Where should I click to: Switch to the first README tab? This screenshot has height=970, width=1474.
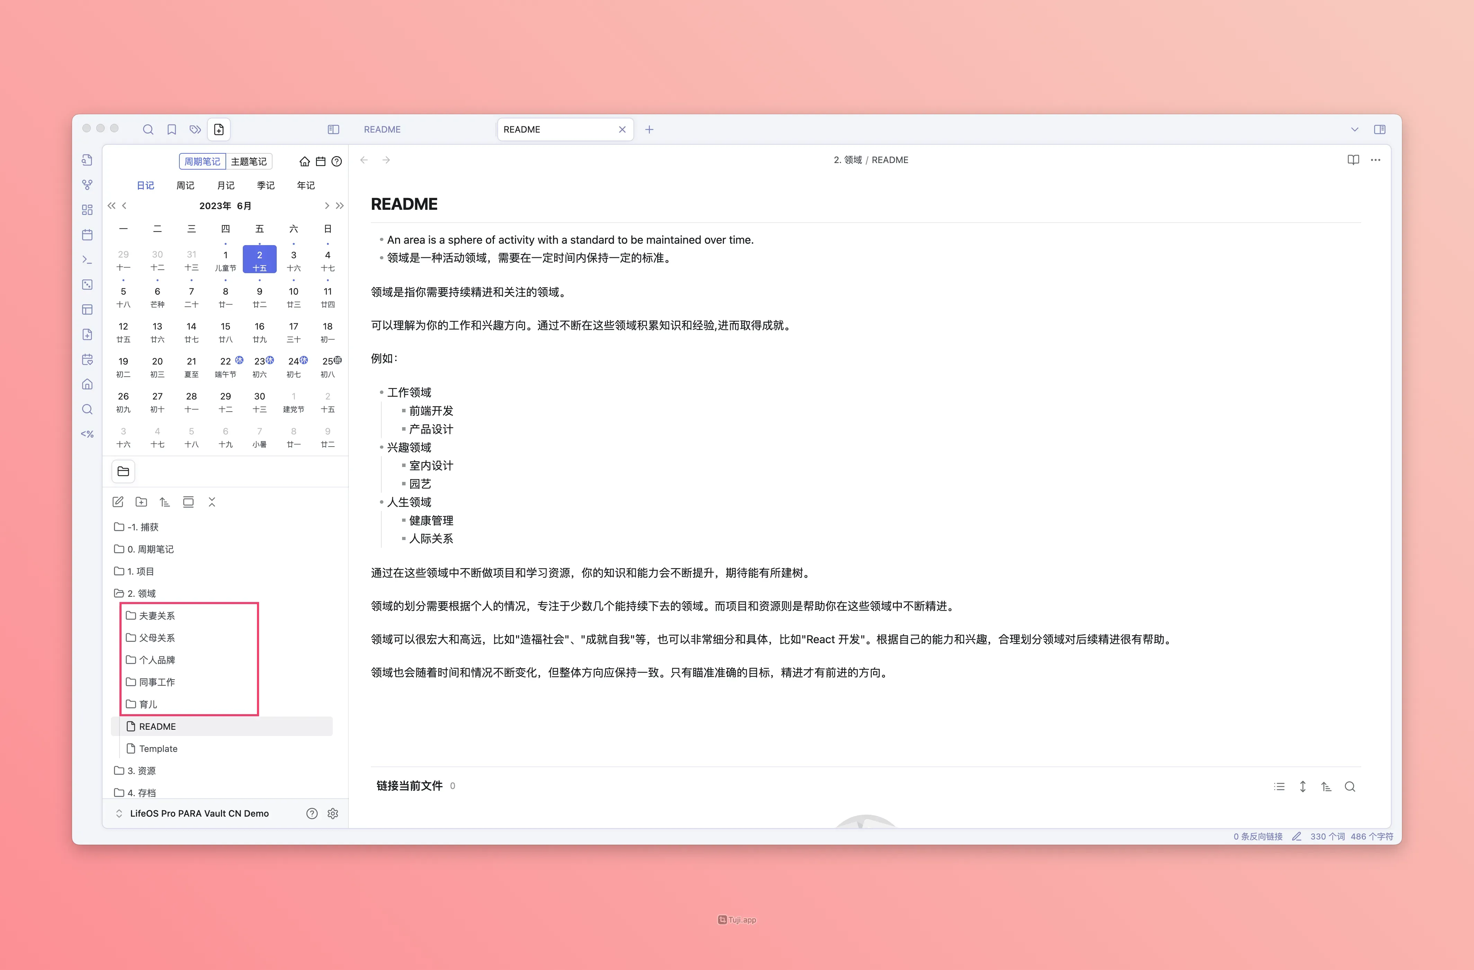coord(382,129)
